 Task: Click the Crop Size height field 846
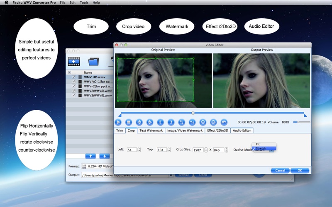(219, 150)
